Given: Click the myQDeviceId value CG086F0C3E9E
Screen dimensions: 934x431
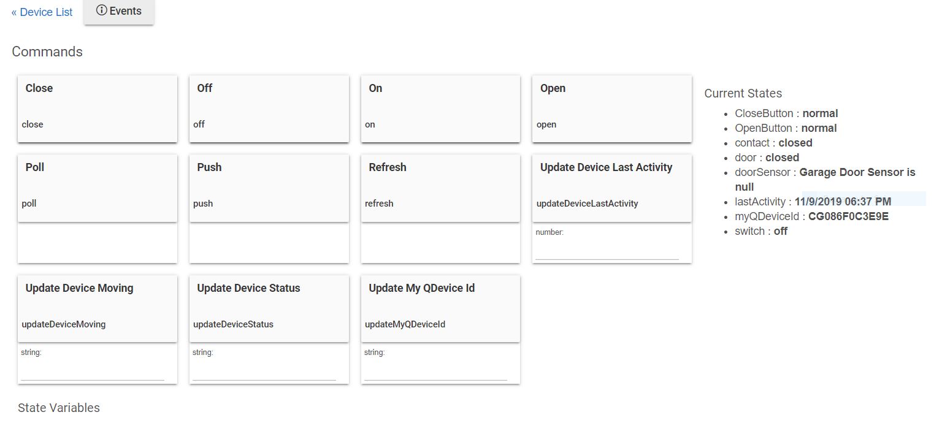Looking at the screenshot, I should (848, 216).
